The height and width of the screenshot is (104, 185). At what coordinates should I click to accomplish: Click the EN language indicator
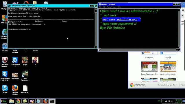159,101
